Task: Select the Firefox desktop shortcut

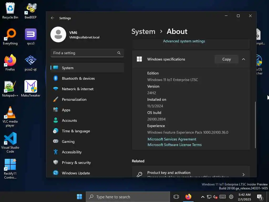Action: [x=10, y=63]
